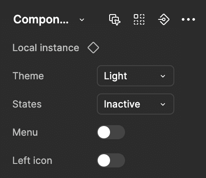Screen dimensions: 206x178
Task: Click the Left icon property label
Action: coord(32,160)
